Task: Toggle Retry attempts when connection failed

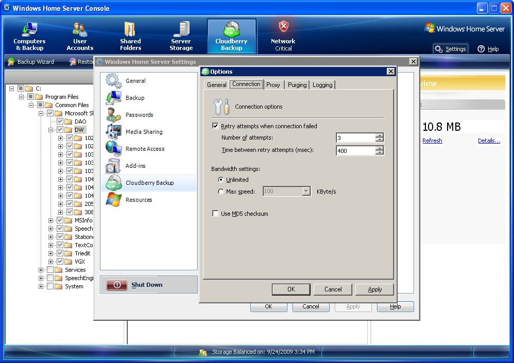Action: [x=215, y=126]
